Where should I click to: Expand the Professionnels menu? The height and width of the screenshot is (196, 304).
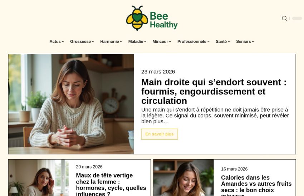point(193,42)
